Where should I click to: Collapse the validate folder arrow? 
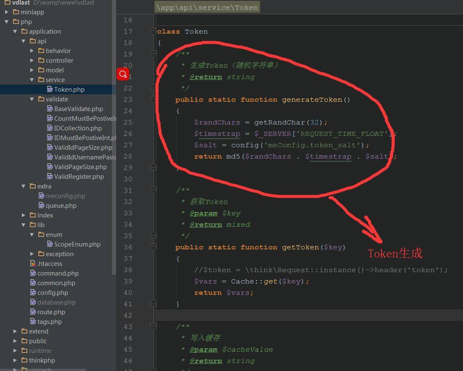(x=32, y=99)
